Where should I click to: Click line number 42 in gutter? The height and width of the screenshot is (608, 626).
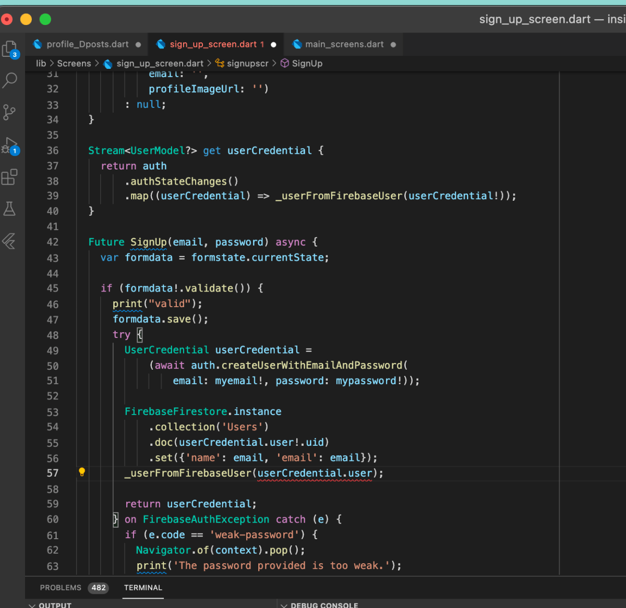pos(53,242)
